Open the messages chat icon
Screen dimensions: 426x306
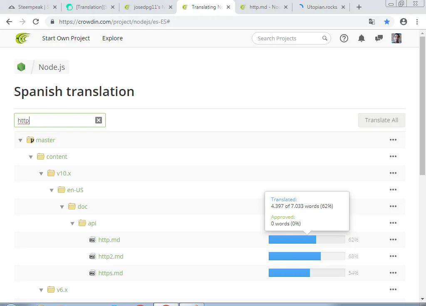379,38
